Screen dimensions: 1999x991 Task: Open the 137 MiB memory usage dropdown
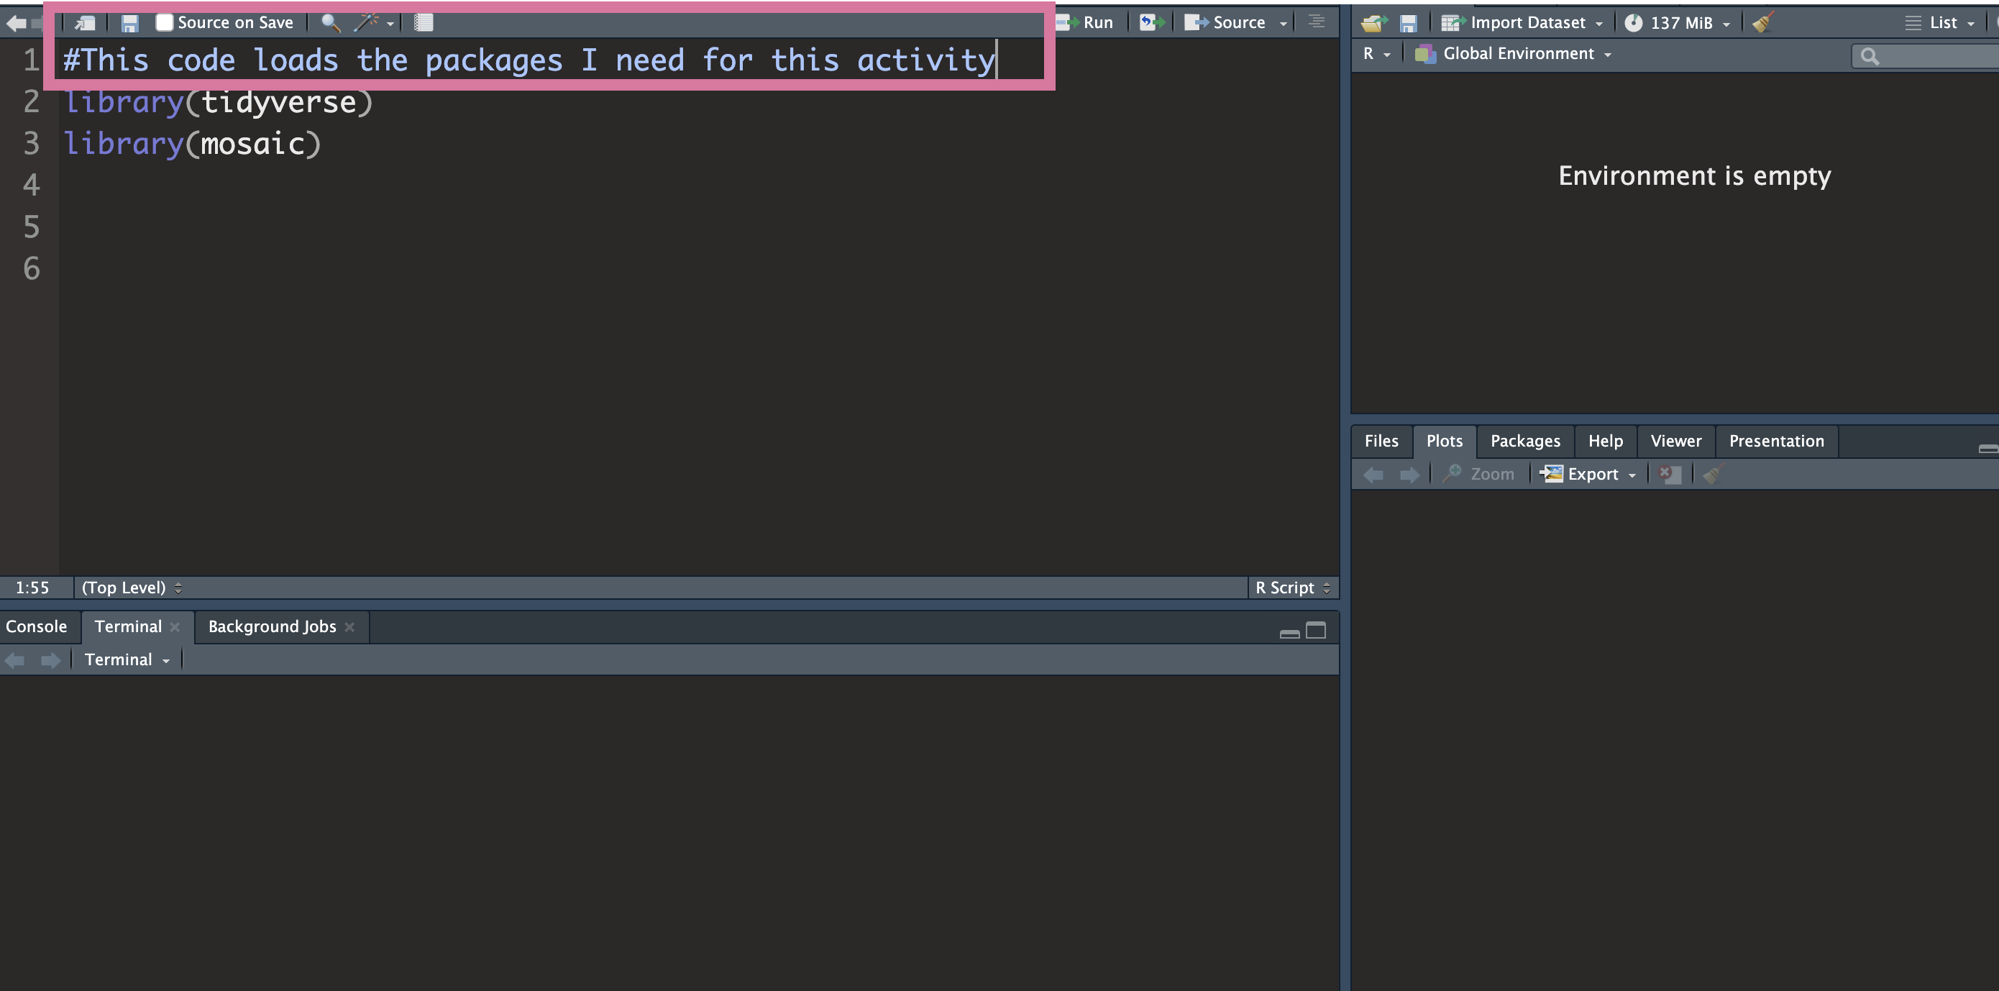[1681, 22]
